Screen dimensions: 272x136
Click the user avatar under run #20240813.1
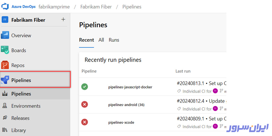215,91
